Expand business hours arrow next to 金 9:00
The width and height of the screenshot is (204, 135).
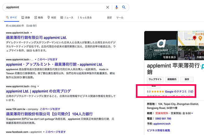point(192,113)
